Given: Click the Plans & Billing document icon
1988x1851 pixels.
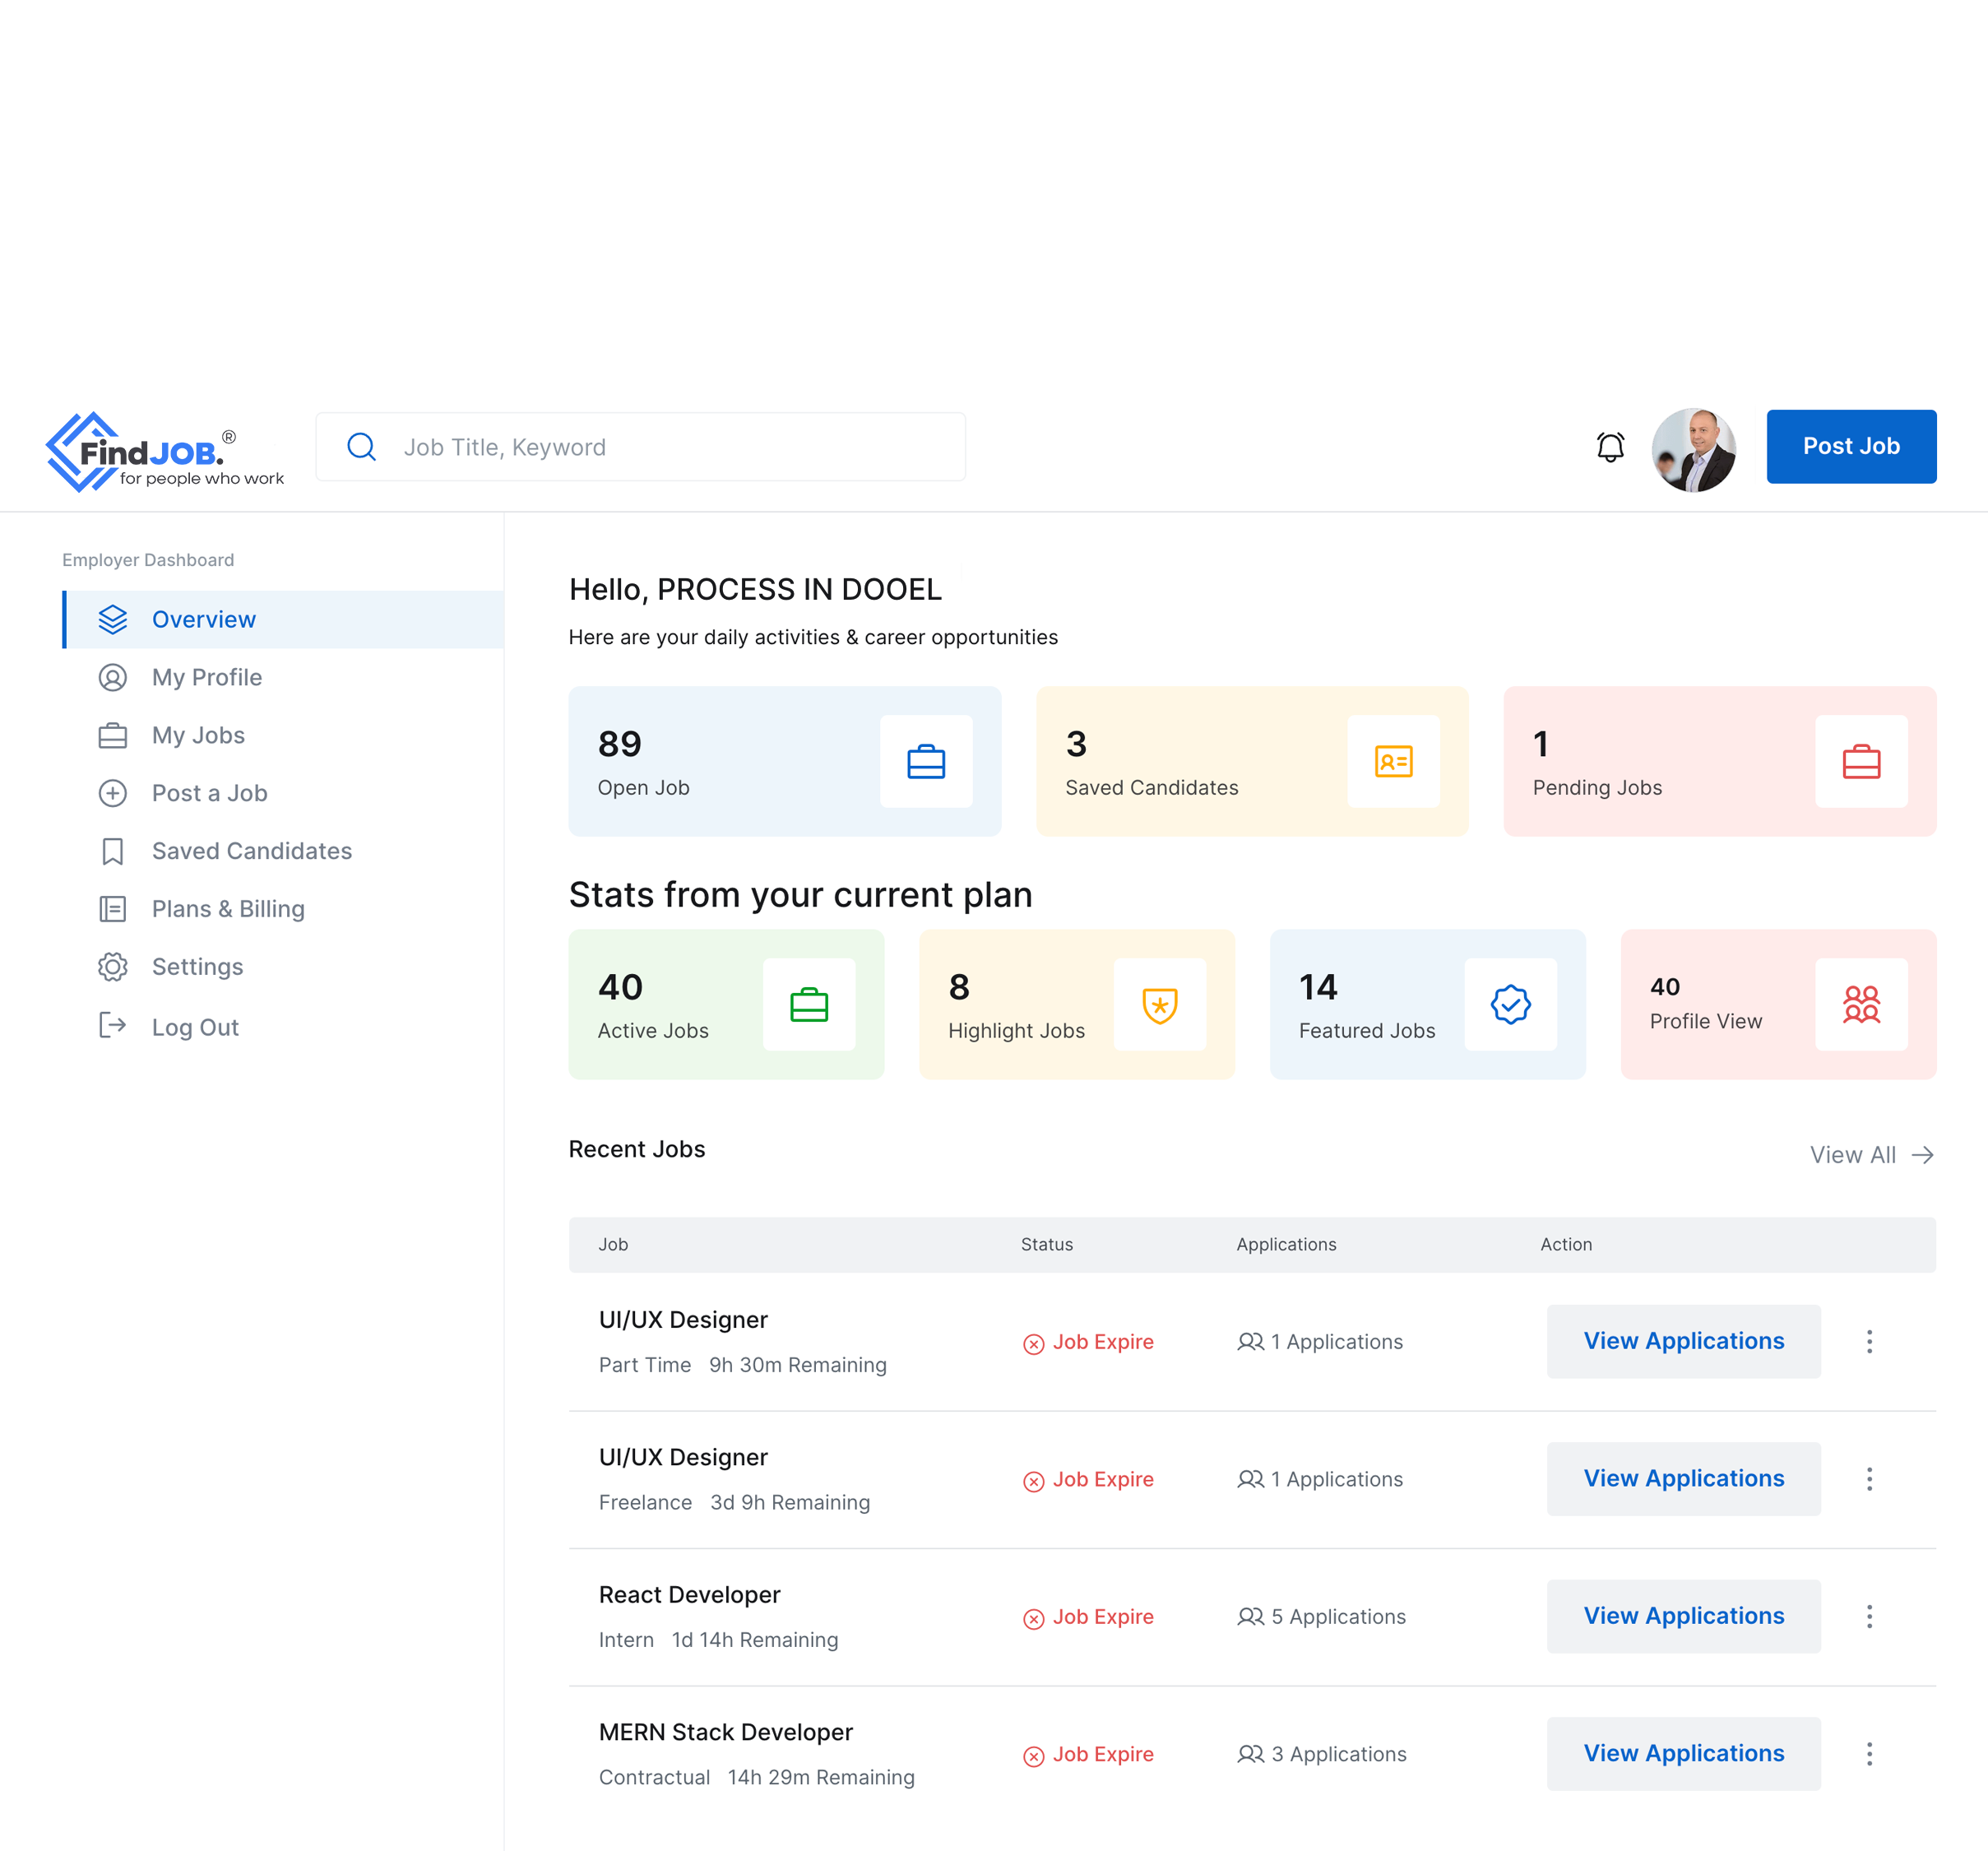Looking at the screenshot, I should (113, 909).
